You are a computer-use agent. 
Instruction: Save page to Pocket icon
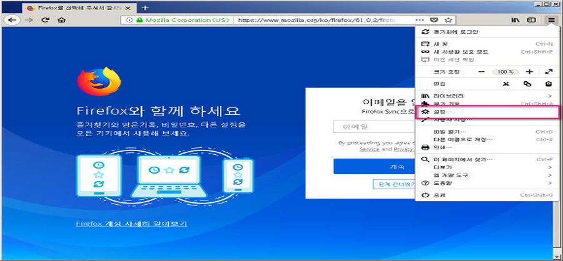[x=434, y=20]
